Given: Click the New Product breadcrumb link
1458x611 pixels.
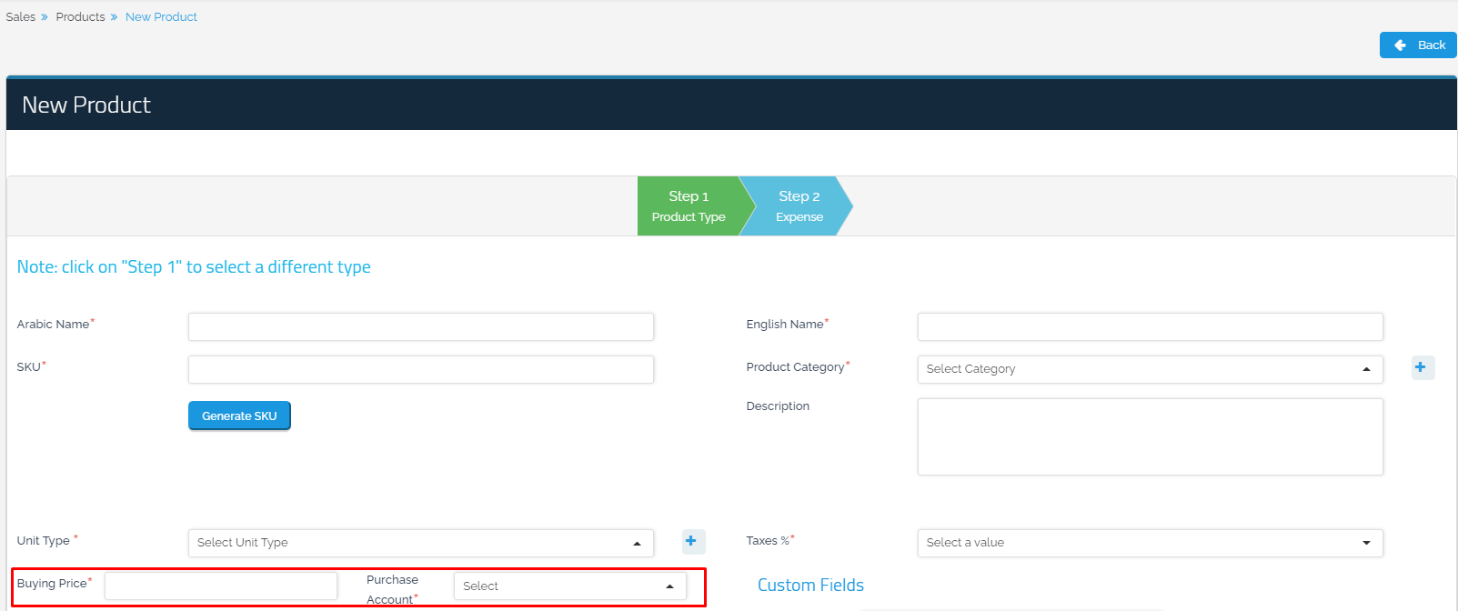Looking at the screenshot, I should pyautogui.click(x=161, y=17).
